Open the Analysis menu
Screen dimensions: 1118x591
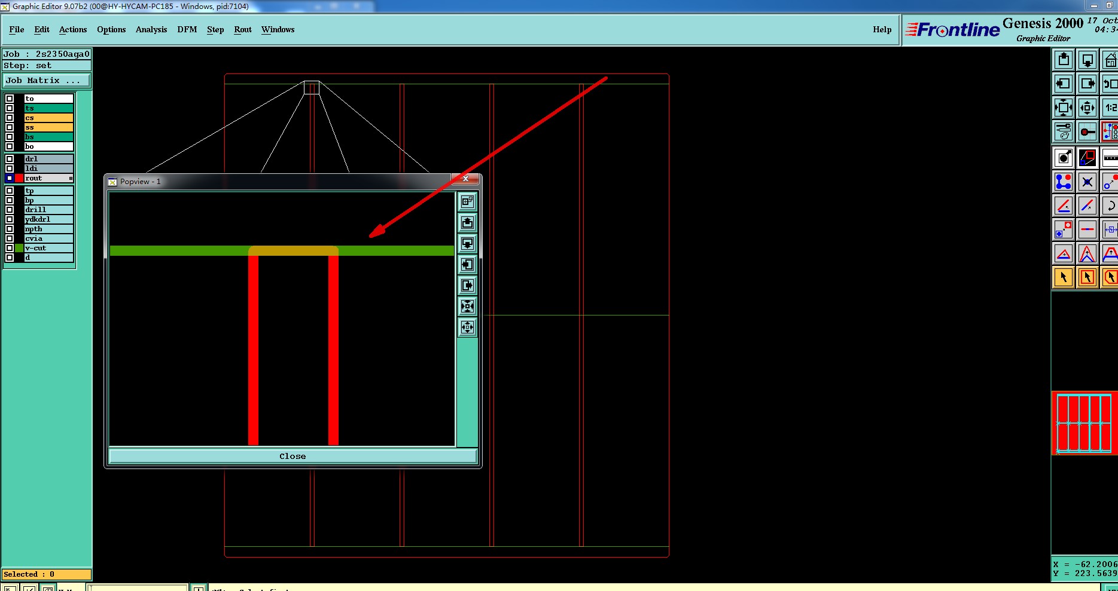click(x=151, y=30)
